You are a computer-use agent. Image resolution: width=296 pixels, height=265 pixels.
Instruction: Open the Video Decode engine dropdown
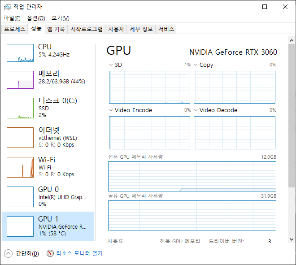point(196,110)
